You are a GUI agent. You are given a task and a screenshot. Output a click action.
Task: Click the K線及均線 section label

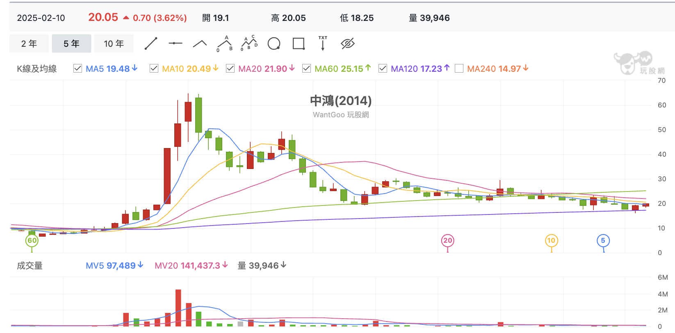tap(37, 69)
